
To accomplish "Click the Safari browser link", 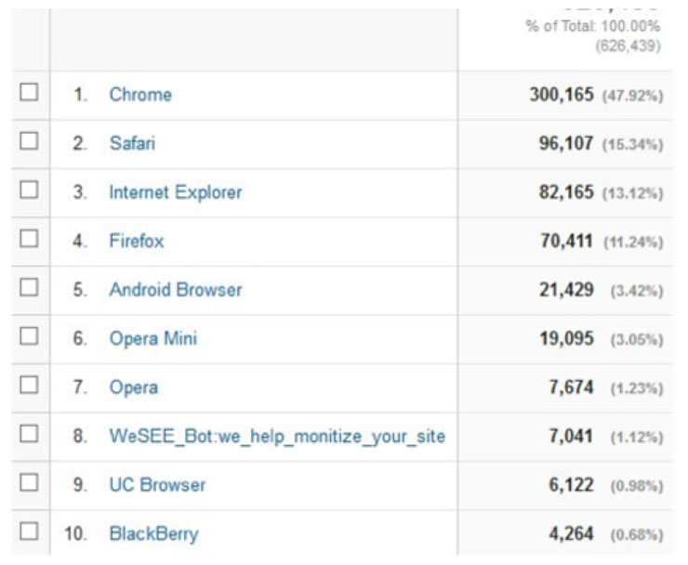I will tap(132, 144).
